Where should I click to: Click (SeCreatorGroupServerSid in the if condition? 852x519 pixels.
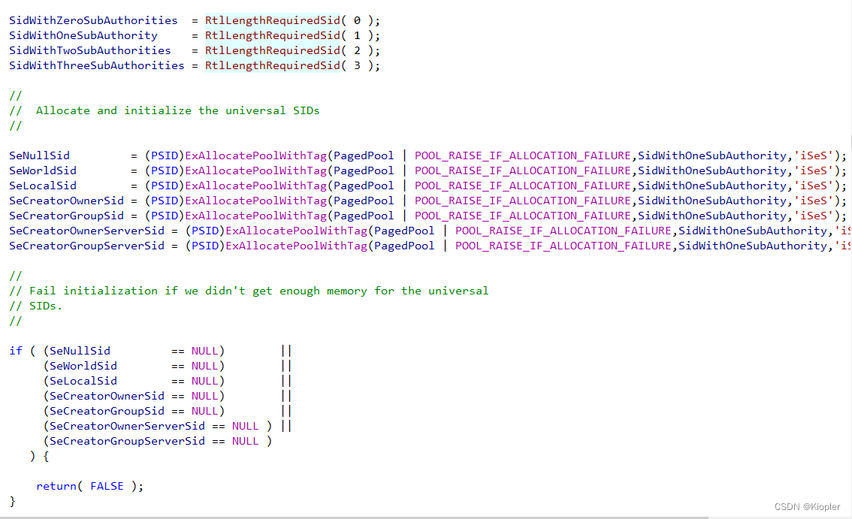pos(124,442)
